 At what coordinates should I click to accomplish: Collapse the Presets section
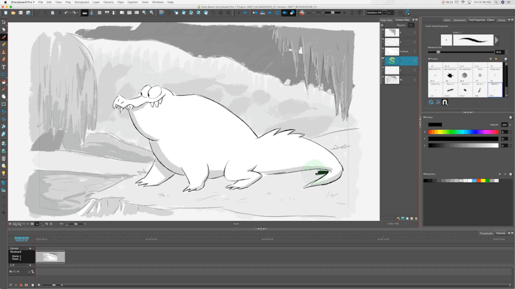tap(429, 59)
